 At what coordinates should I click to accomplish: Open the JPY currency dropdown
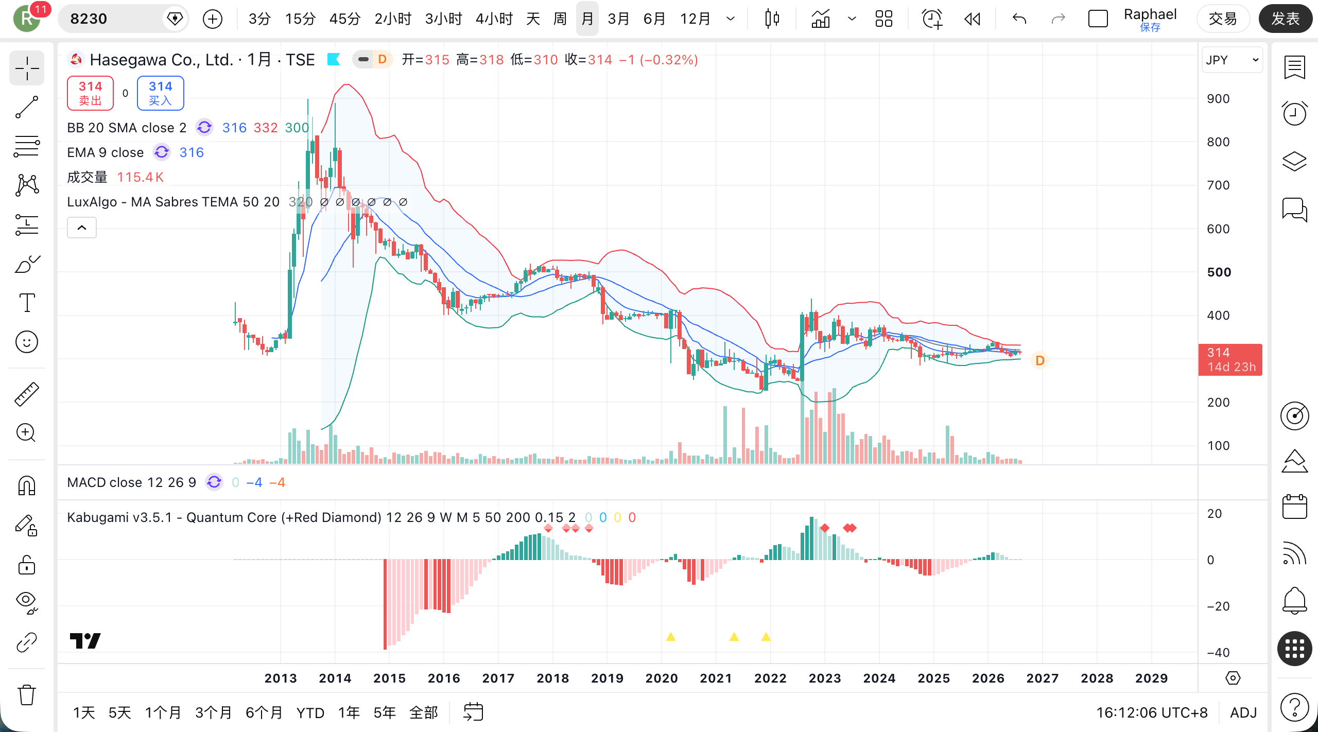click(1232, 60)
